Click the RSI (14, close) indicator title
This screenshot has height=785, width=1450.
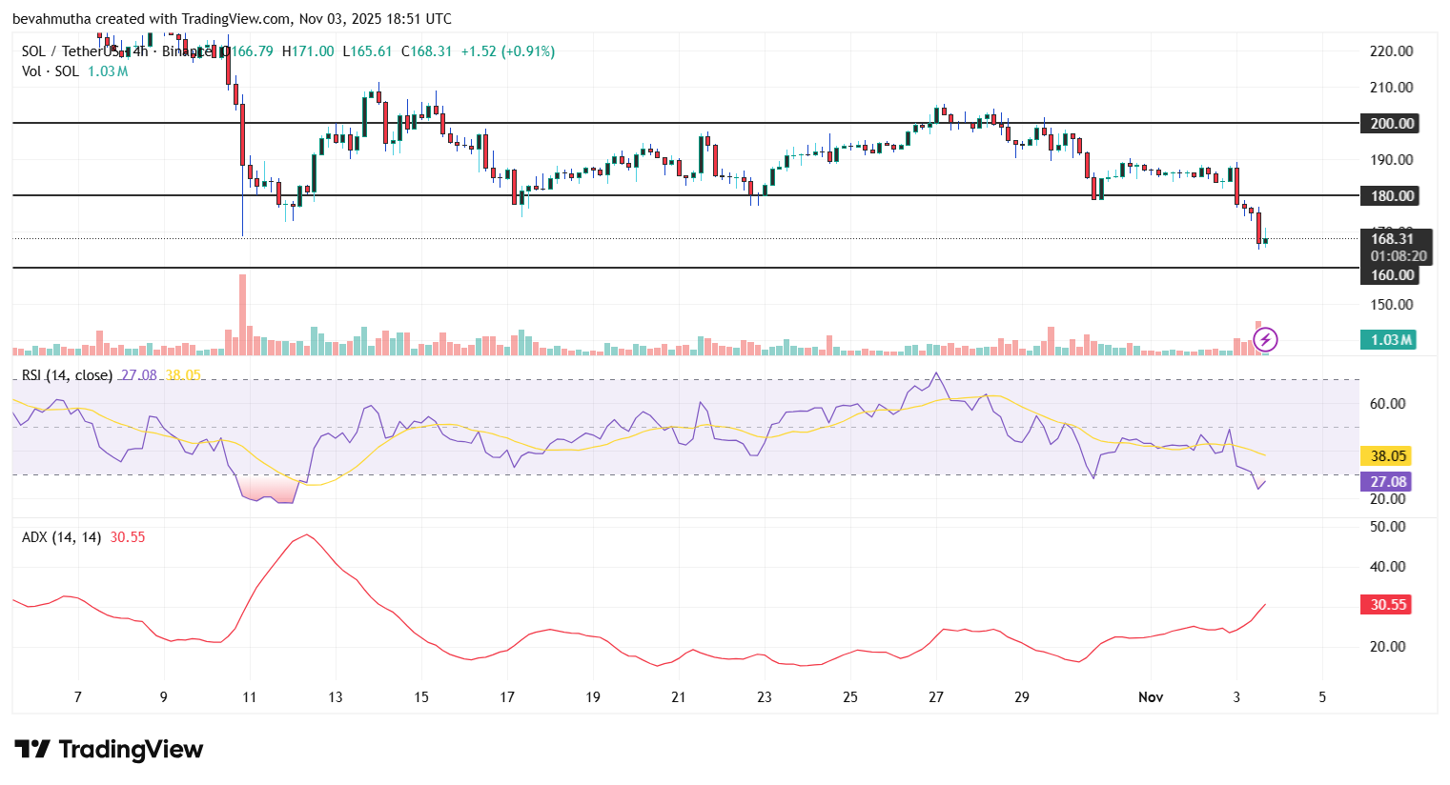tap(67, 375)
